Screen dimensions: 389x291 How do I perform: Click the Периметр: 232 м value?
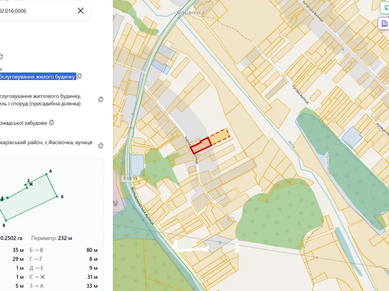(52, 238)
